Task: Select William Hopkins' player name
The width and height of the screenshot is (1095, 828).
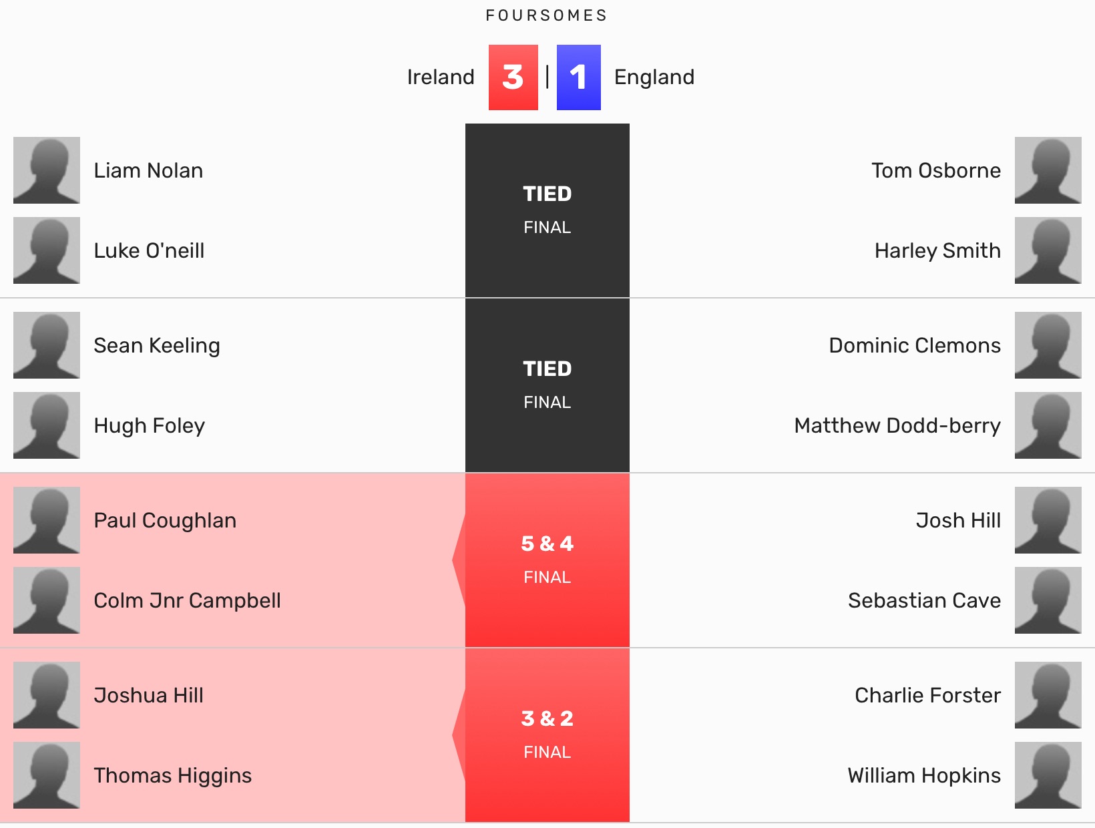Action: (x=923, y=775)
